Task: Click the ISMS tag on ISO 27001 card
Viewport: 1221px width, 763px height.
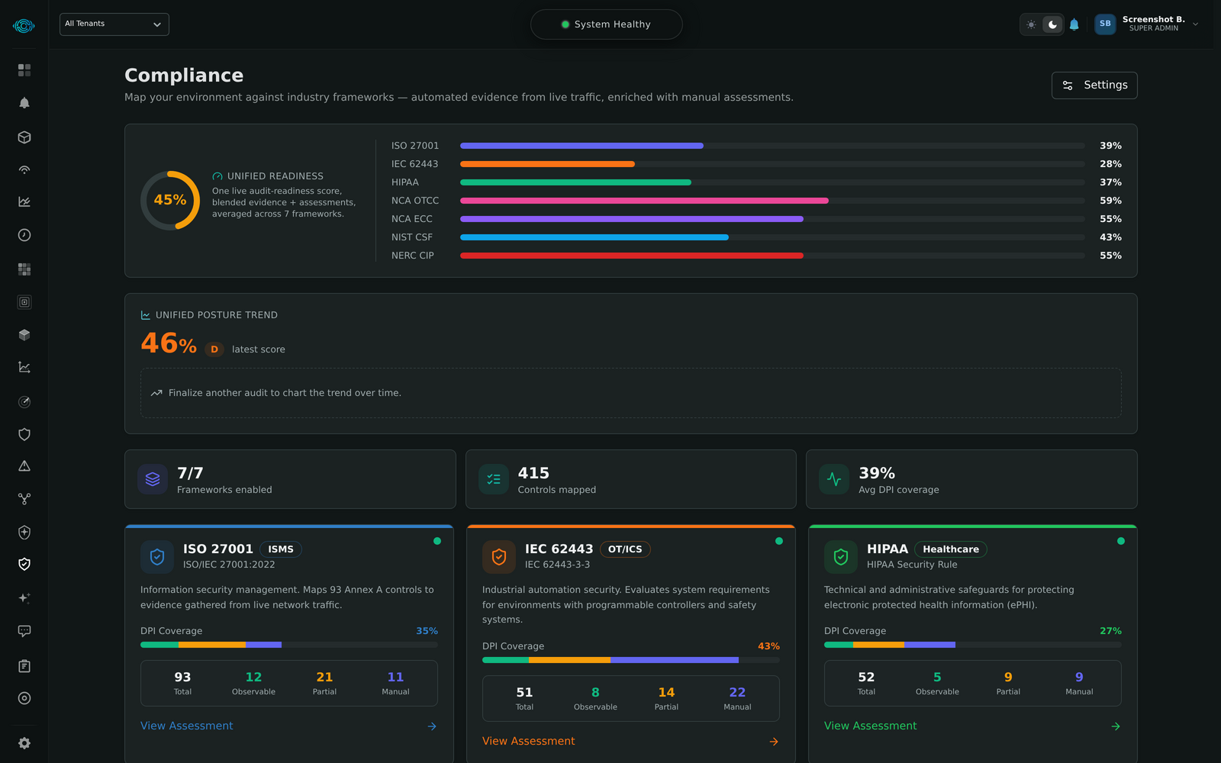Action: [281, 549]
